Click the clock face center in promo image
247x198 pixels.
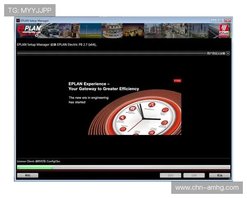[144, 118]
